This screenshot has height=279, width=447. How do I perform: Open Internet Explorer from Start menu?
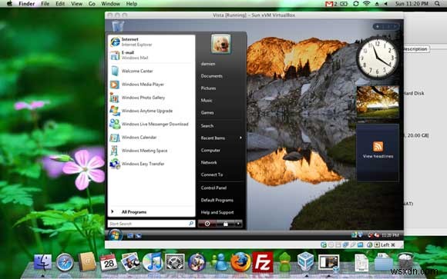[x=151, y=42]
